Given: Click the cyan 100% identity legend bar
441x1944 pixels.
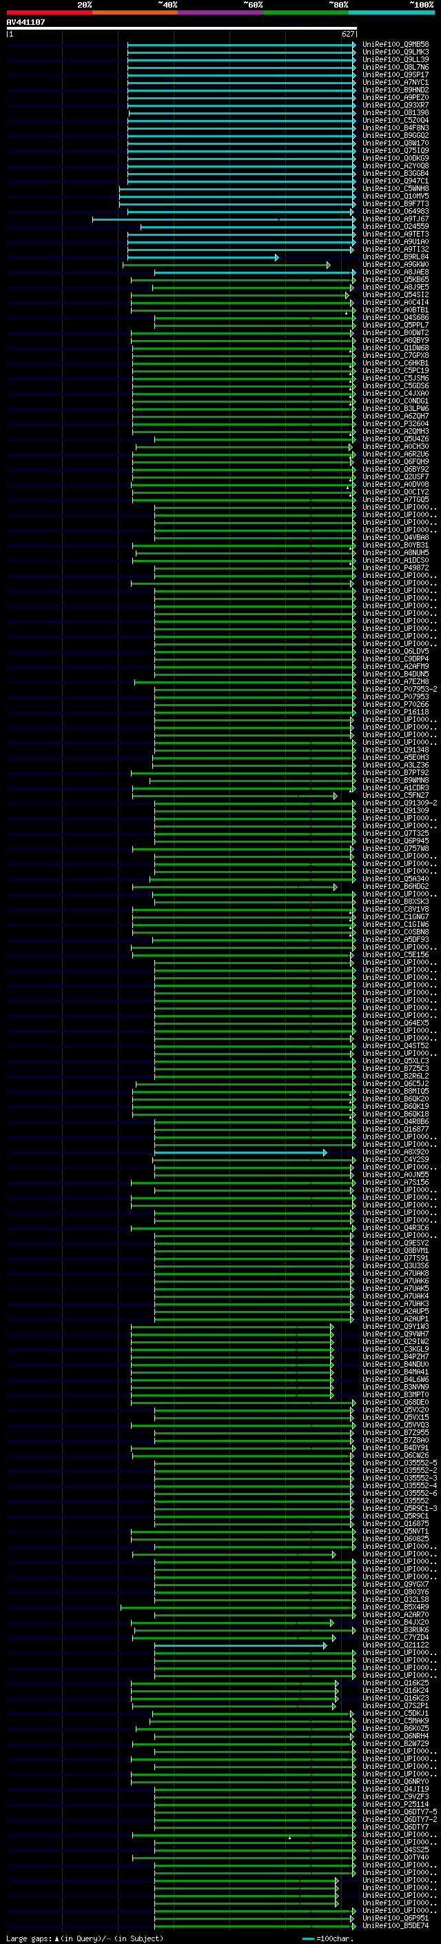Looking at the screenshot, I should [392, 12].
